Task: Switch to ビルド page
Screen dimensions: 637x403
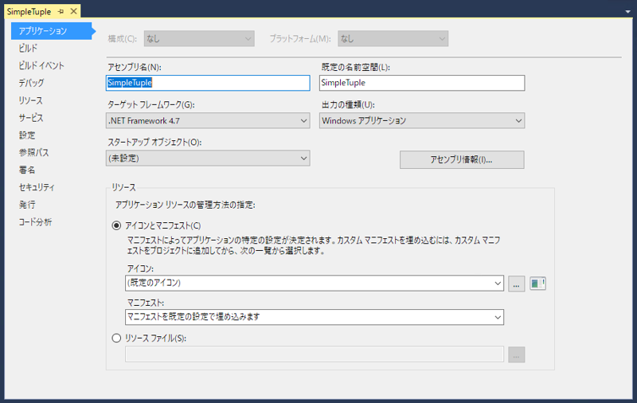Action: [28, 49]
